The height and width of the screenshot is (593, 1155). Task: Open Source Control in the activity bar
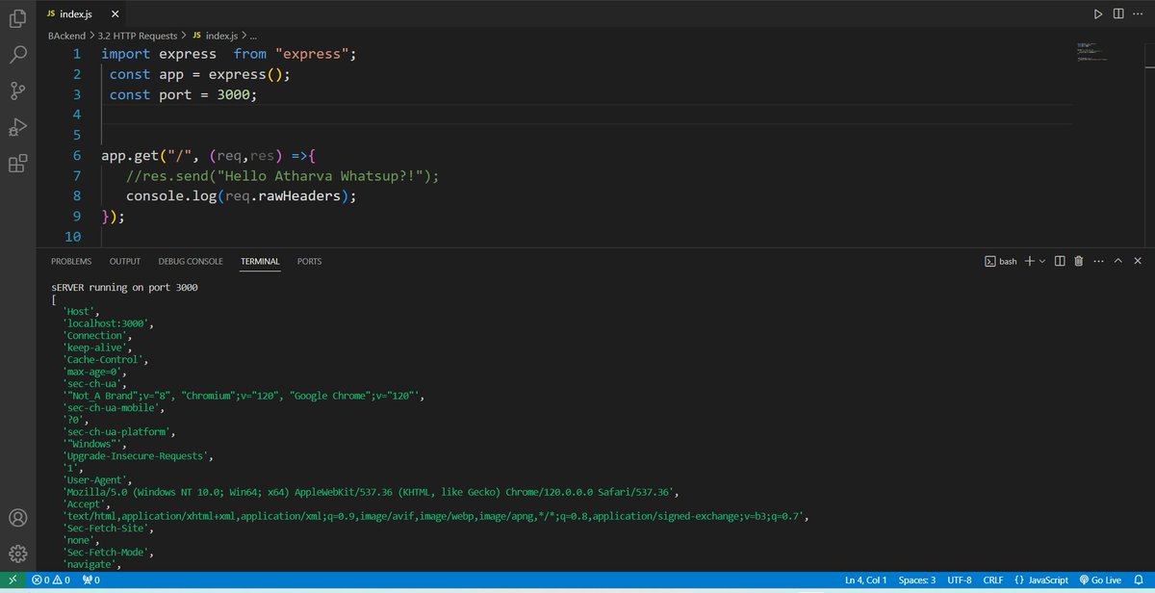pyautogui.click(x=17, y=90)
